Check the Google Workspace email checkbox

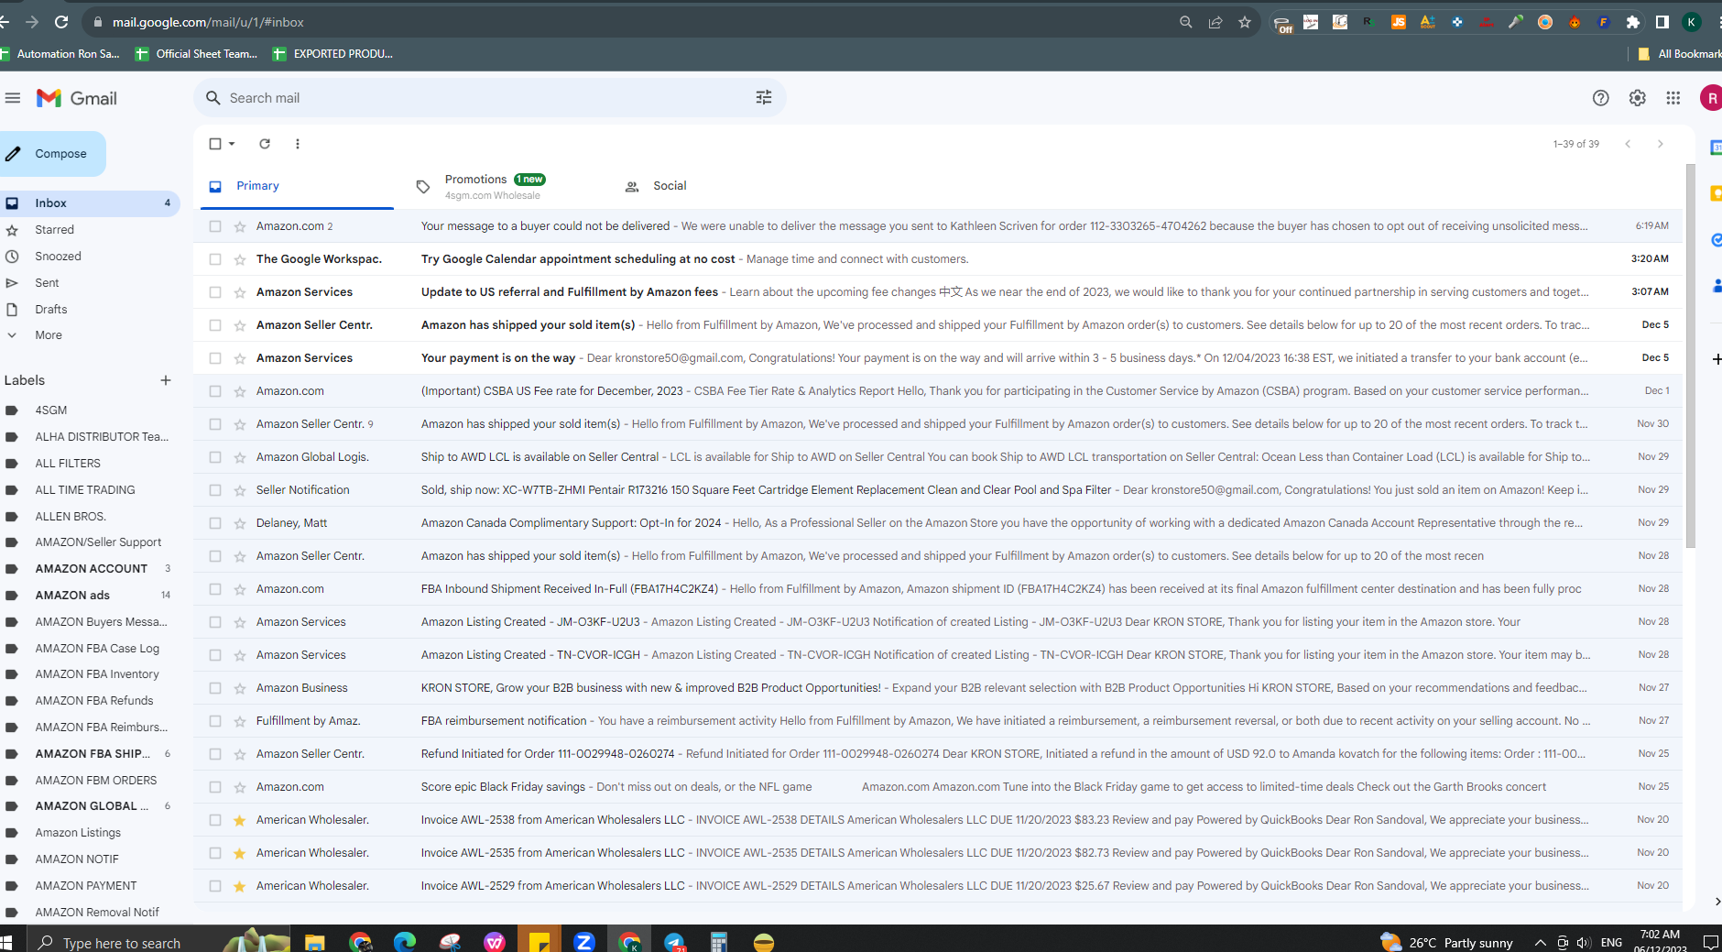pyautogui.click(x=215, y=259)
